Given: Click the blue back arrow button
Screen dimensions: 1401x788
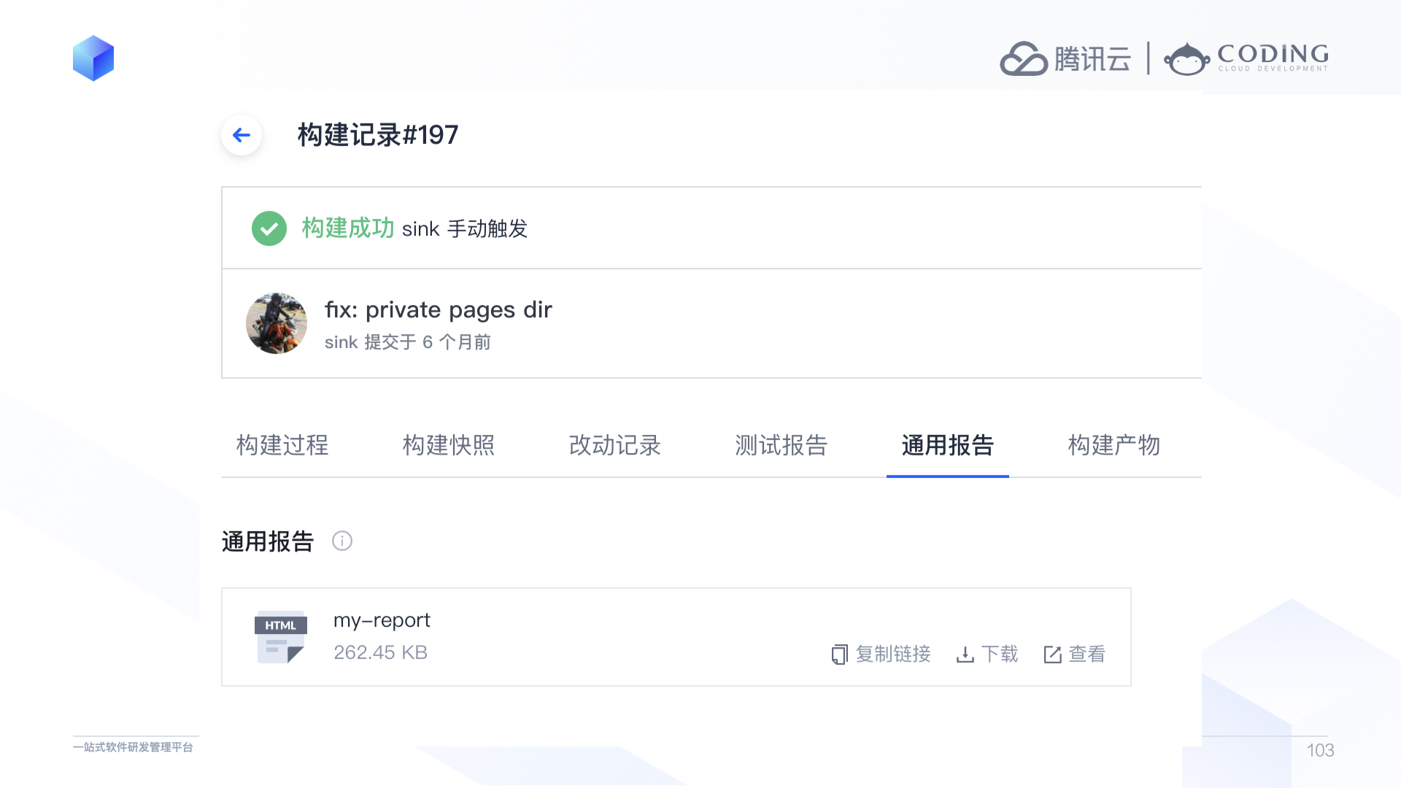Looking at the screenshot, I should pyautogui.click(x=242, y=135).
